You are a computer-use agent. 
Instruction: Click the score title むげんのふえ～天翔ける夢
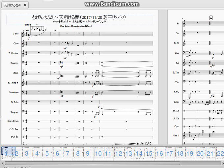tap(79, 17)
